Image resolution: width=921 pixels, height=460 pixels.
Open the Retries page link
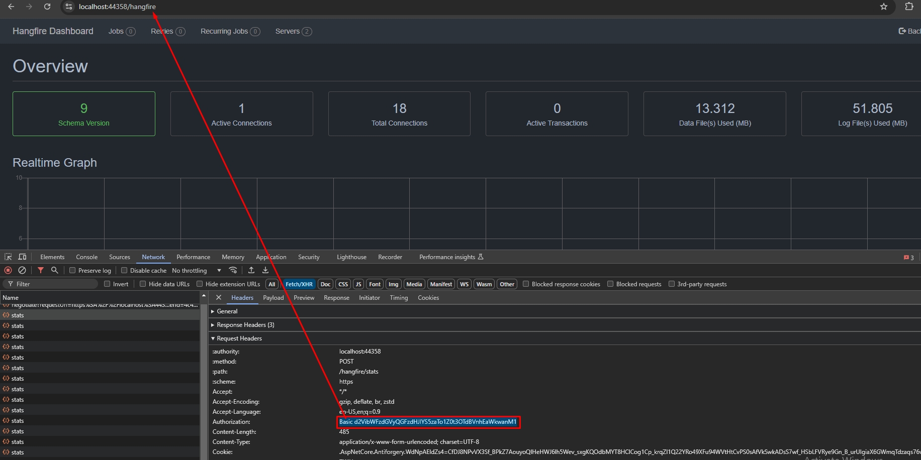[x=168, y=31]
